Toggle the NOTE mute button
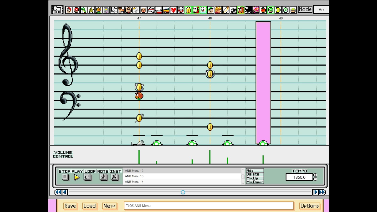 coord(103,177)
